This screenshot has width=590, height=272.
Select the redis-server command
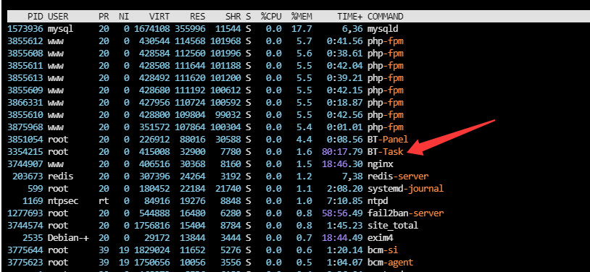click(398, 177)
